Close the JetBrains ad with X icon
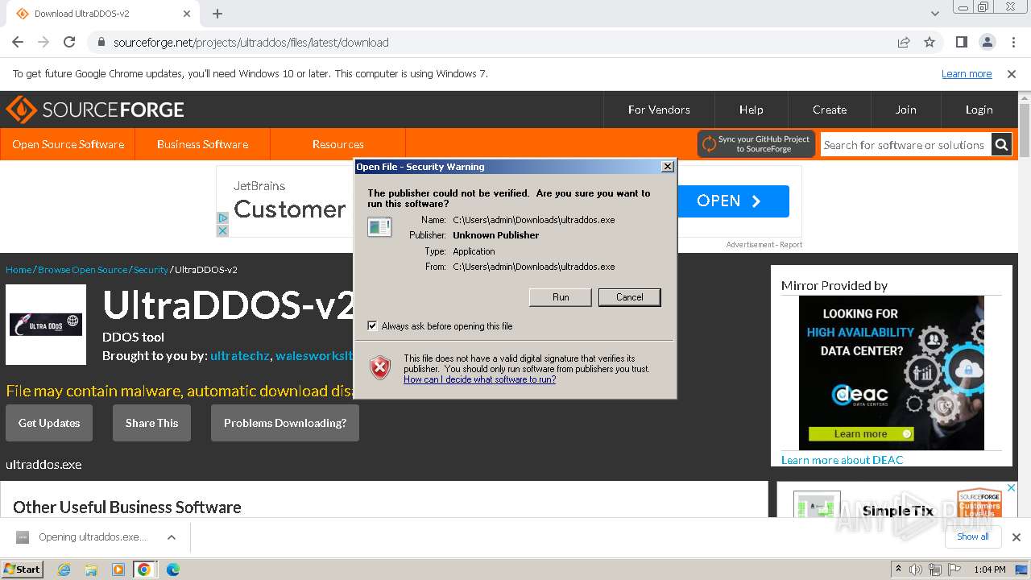1031x580 pixels. pyautogui.click(x=223, y=230)
